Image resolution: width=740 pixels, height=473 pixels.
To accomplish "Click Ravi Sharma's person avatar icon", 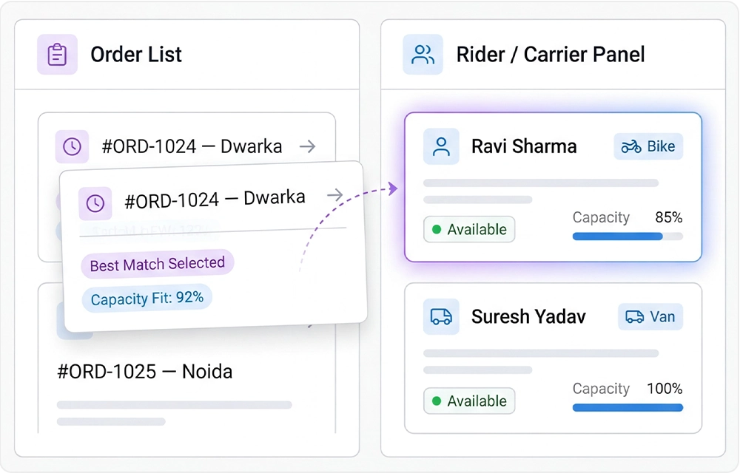I will [x=441, y=146].
